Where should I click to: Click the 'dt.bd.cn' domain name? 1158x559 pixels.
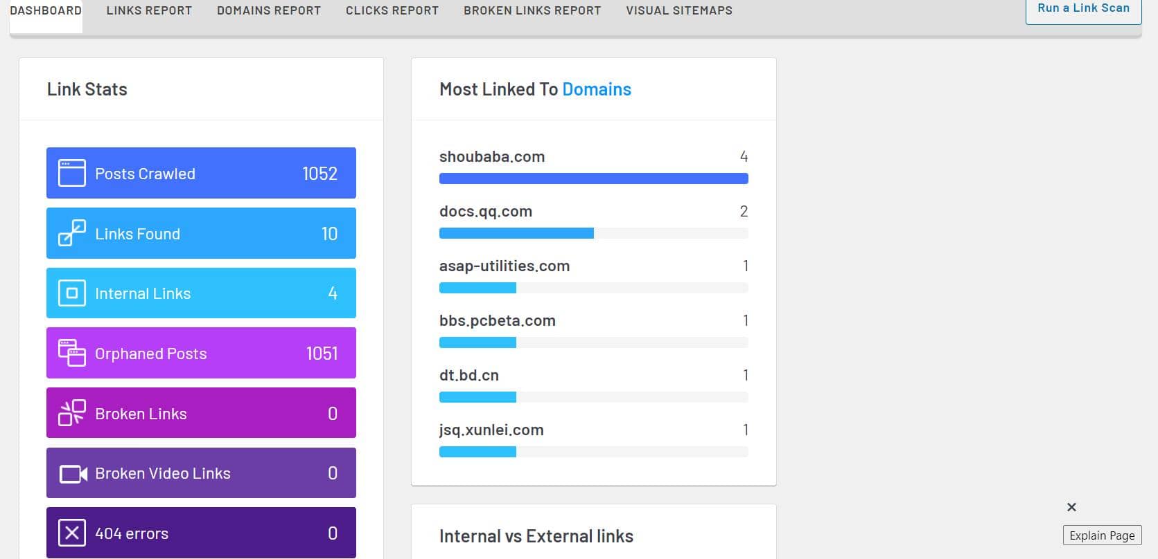tap(469, 375)
